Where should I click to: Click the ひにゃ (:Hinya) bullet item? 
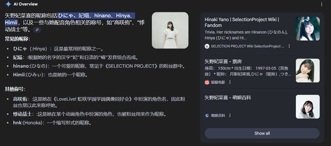pos(58,49)
